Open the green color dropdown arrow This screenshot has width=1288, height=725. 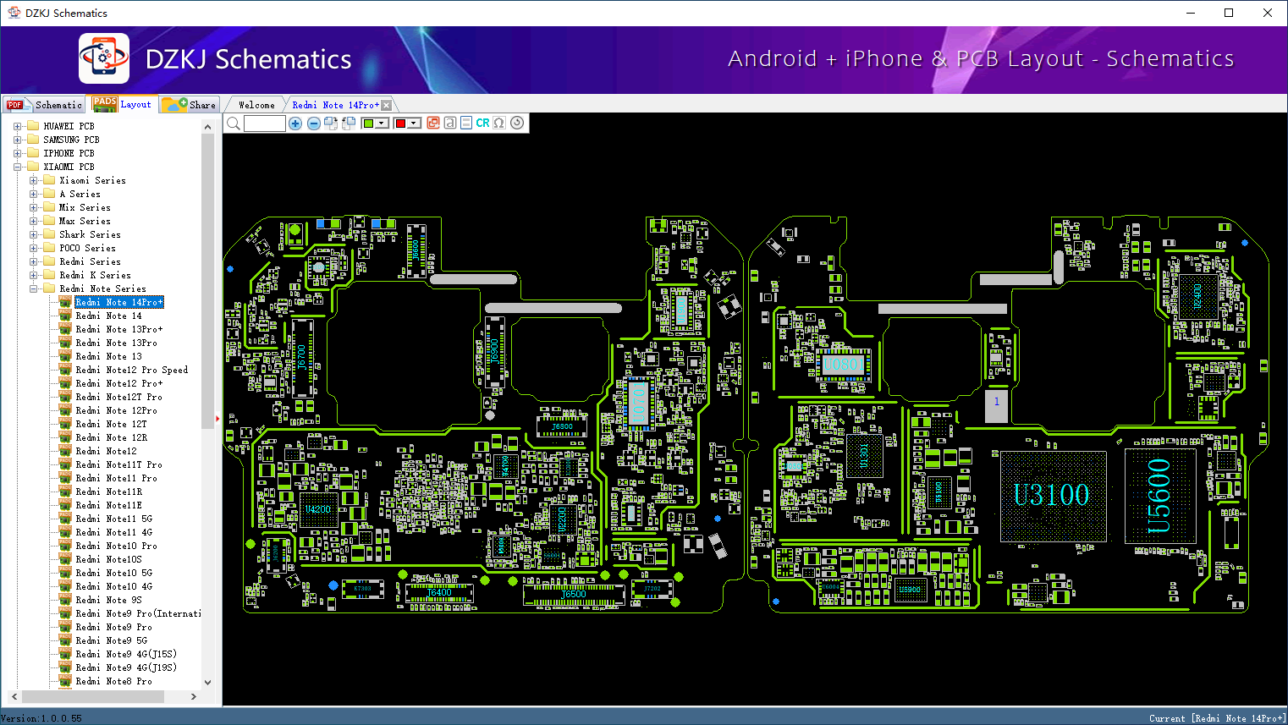pos(383,124)
